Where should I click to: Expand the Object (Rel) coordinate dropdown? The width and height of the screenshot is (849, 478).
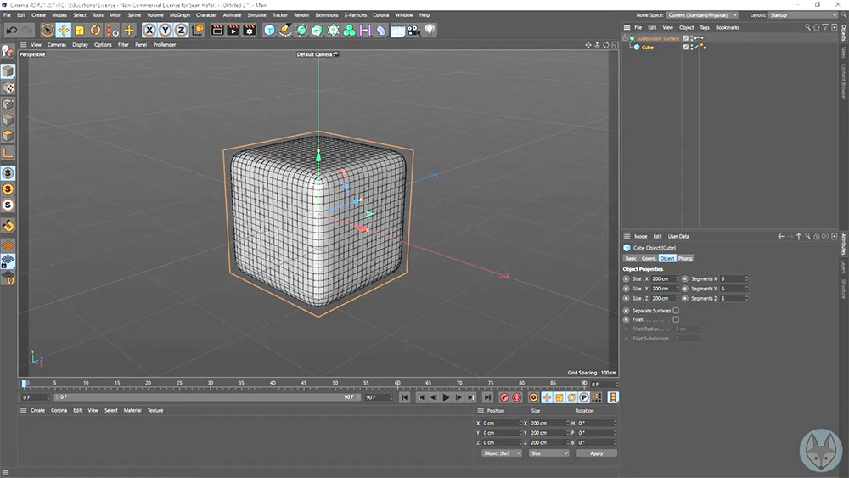point(501,453)
